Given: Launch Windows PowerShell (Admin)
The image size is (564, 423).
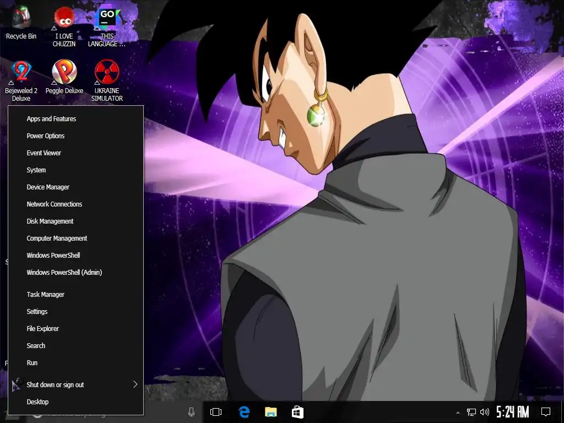Looking at the screenshot, I should tap(76, 273).
